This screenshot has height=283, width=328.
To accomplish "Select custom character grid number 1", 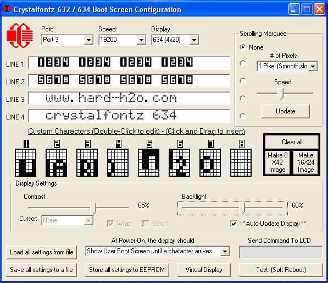I will point(25,162).
